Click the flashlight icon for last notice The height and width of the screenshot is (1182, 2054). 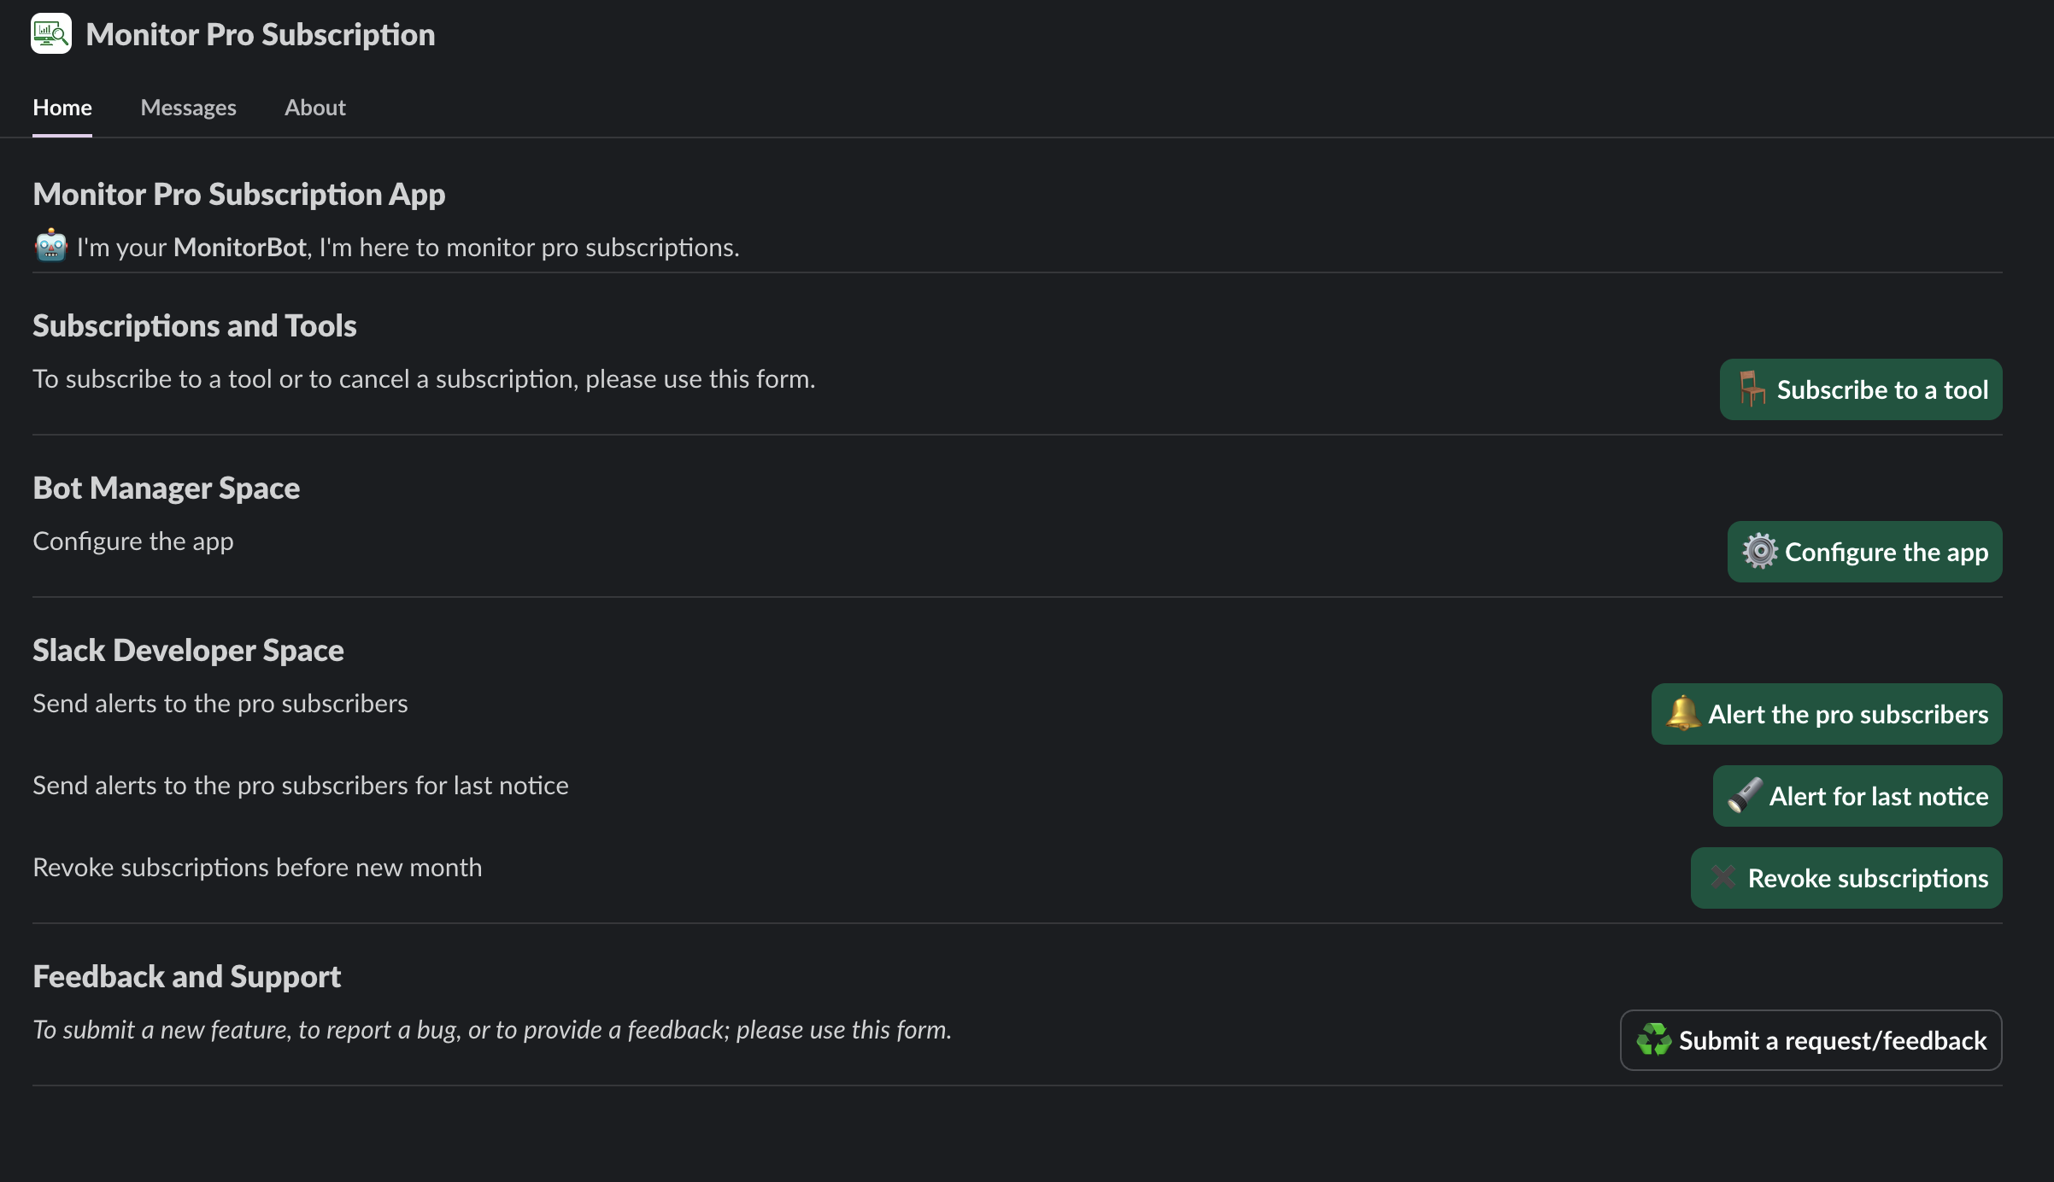[1744, 795]
